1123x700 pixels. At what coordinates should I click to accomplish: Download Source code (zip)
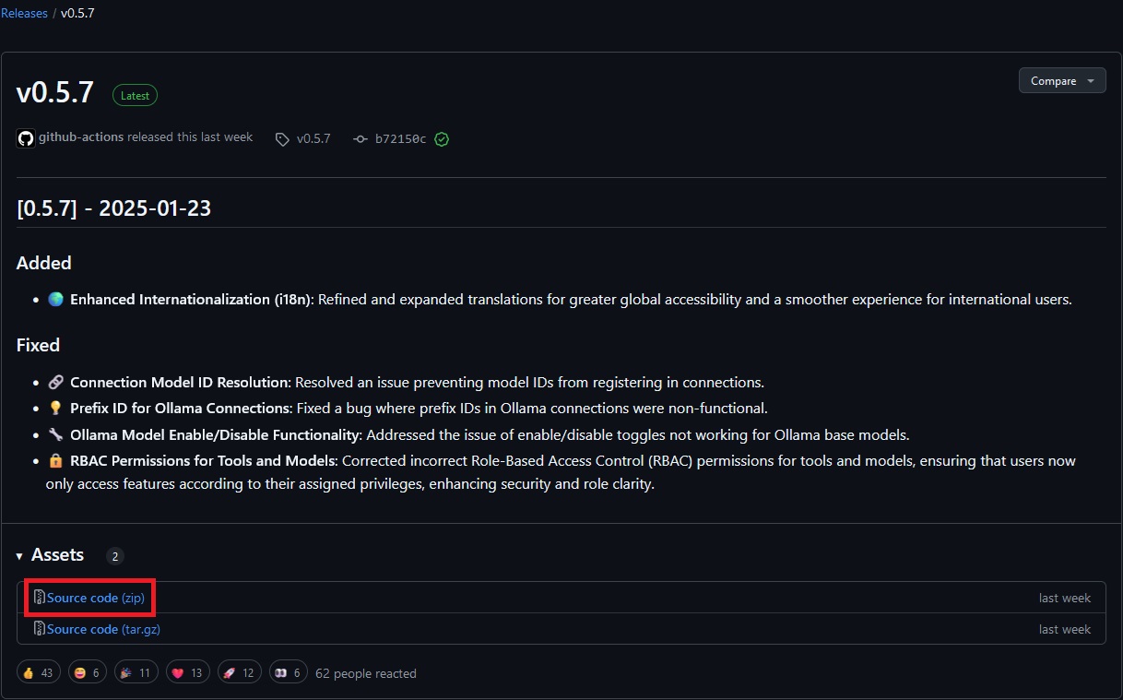(x=96, y=598)
